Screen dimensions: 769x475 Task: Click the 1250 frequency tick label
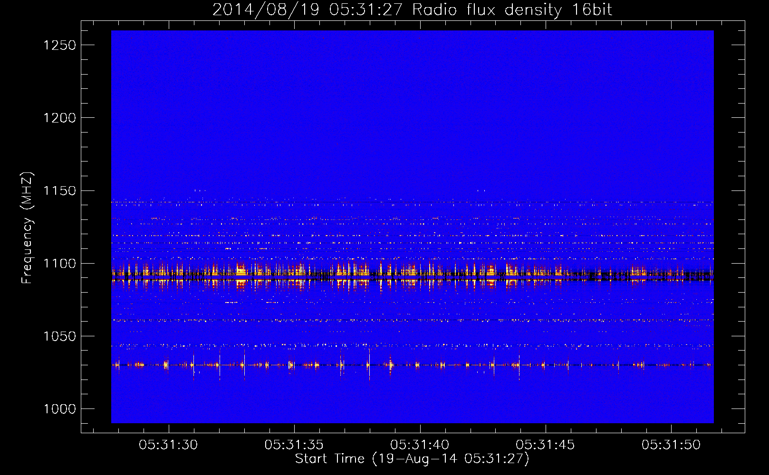click(59, 45)
